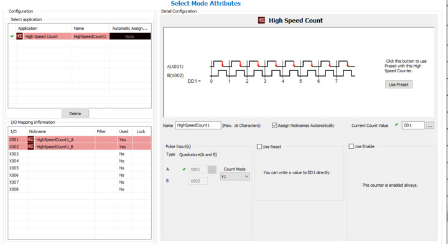
Task: Select the X003 I/O row
Action: 80,154
